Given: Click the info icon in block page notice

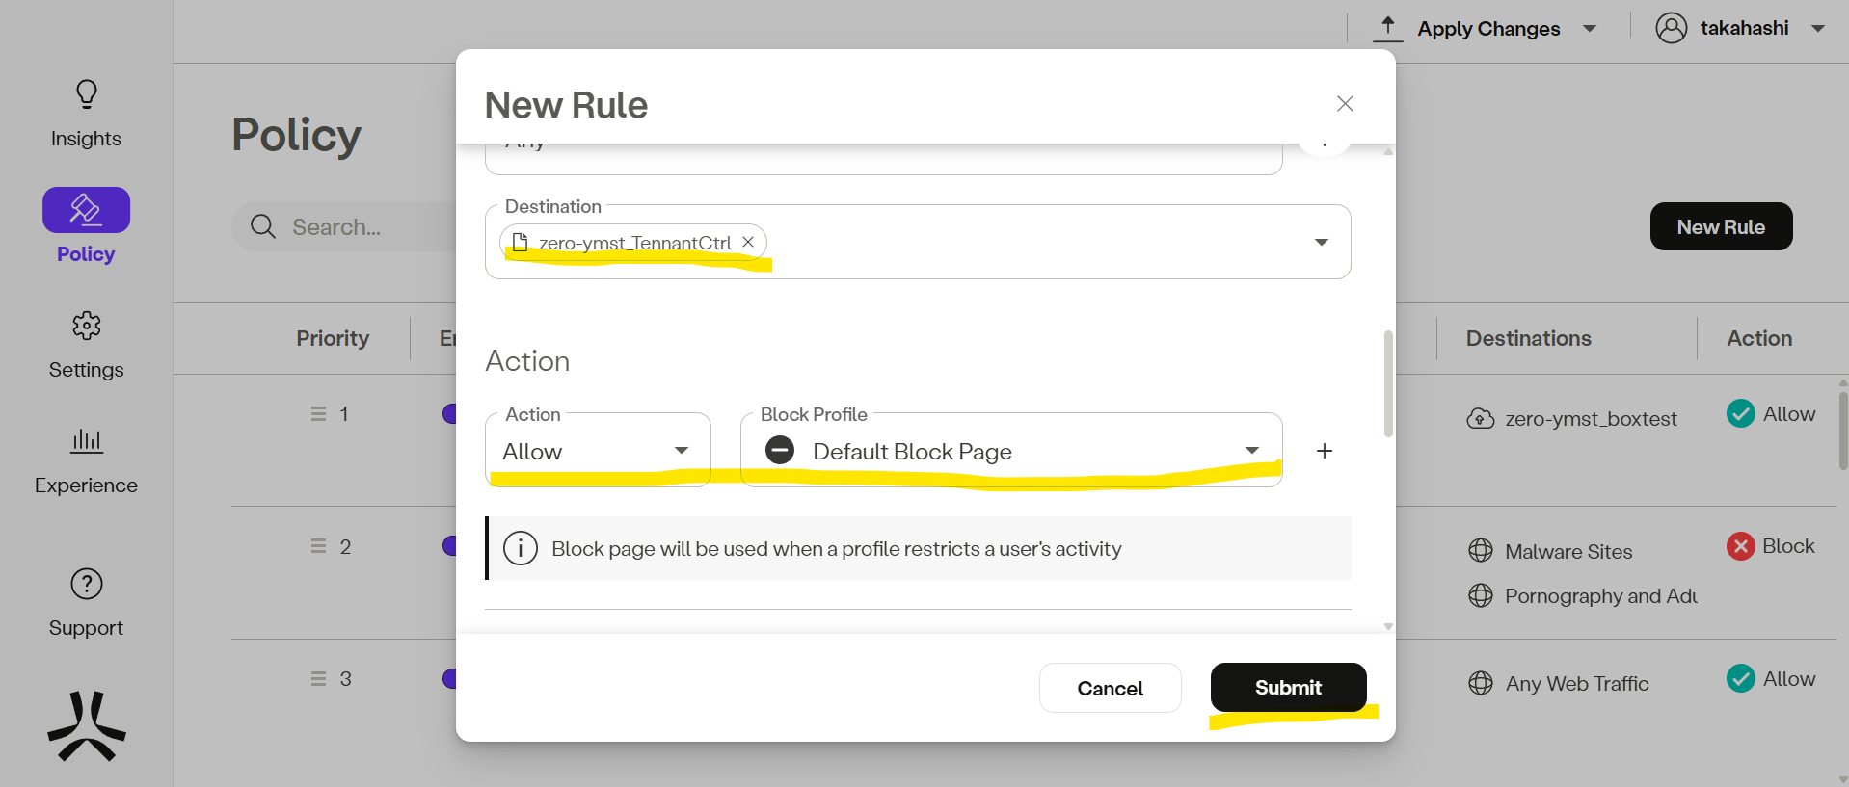Looking at the screenshot, I should point(521,548).
